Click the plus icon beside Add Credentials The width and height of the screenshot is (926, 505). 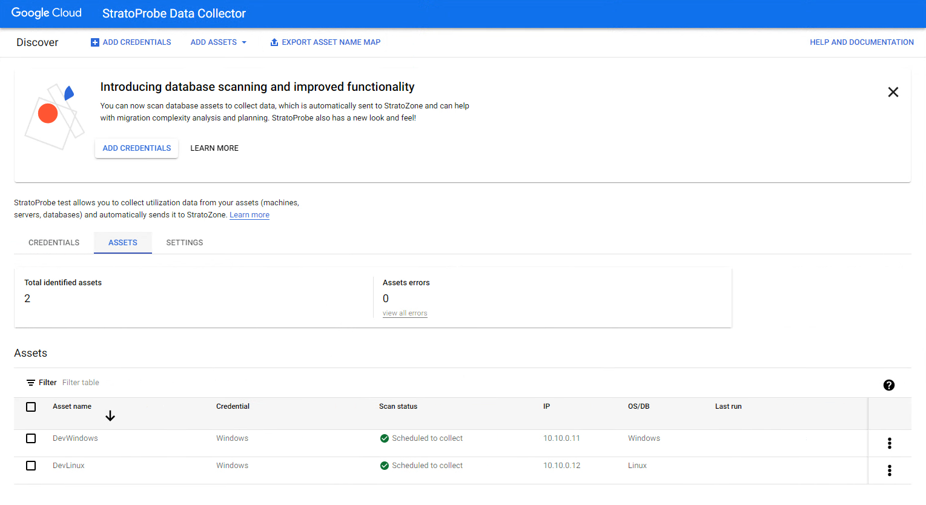(95, 42)
